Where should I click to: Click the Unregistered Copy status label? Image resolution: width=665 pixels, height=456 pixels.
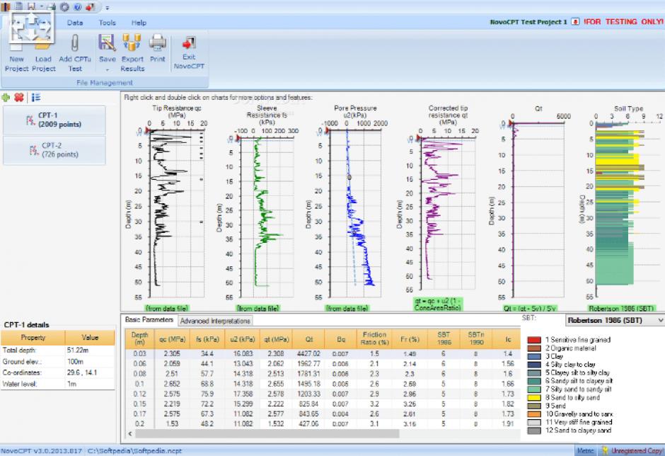pos(633,450)
